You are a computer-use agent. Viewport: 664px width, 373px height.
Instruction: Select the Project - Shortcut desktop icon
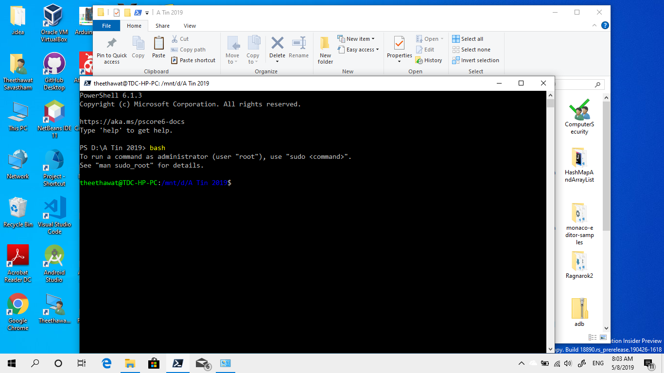[x=54, y=168]
